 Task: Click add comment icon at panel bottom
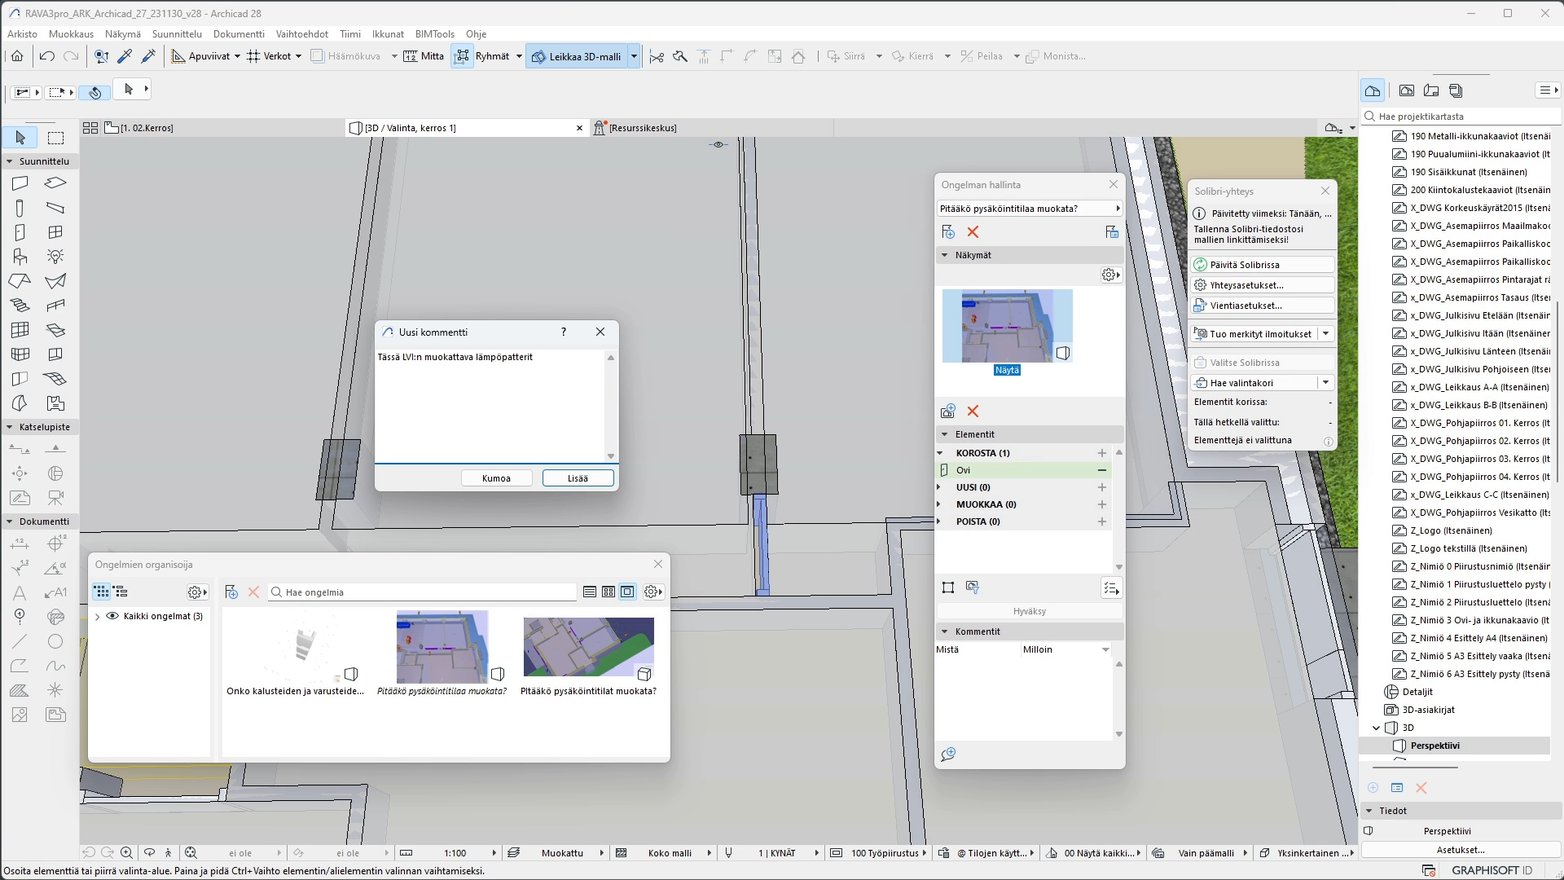point(948,755)
